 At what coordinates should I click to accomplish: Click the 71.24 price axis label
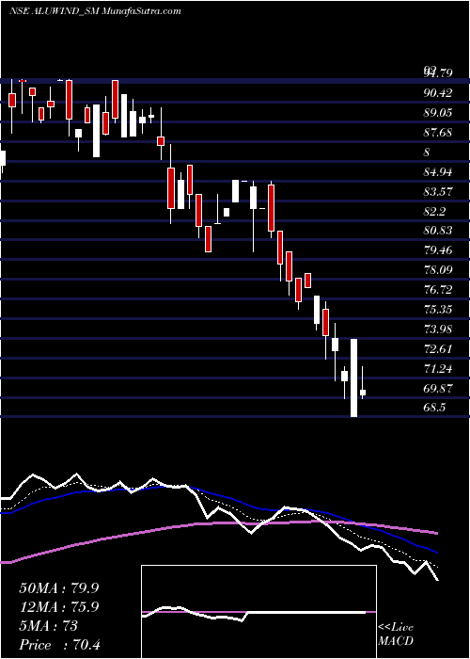coord(438,369)
